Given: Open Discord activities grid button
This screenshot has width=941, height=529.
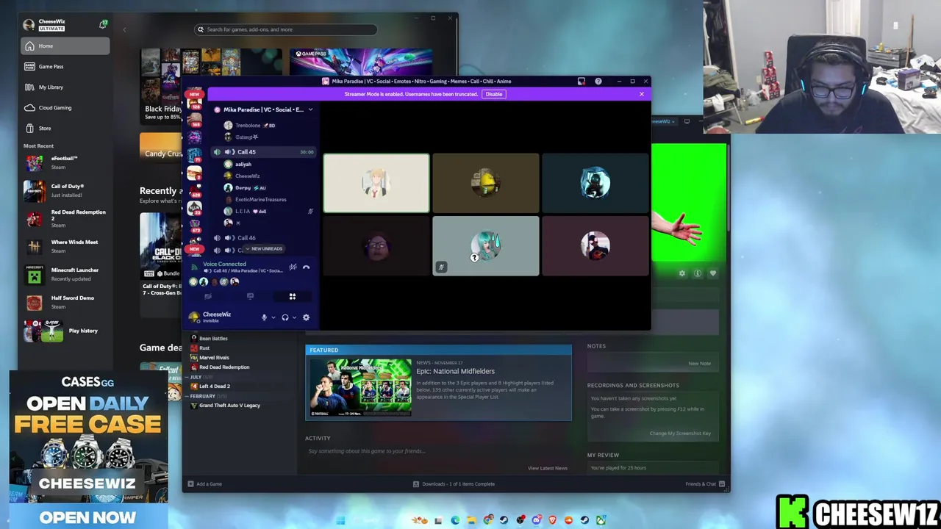Looking at the screenshot, I should 292,297.
